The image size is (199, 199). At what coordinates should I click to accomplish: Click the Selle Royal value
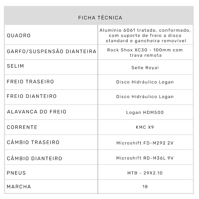(145, 68)
